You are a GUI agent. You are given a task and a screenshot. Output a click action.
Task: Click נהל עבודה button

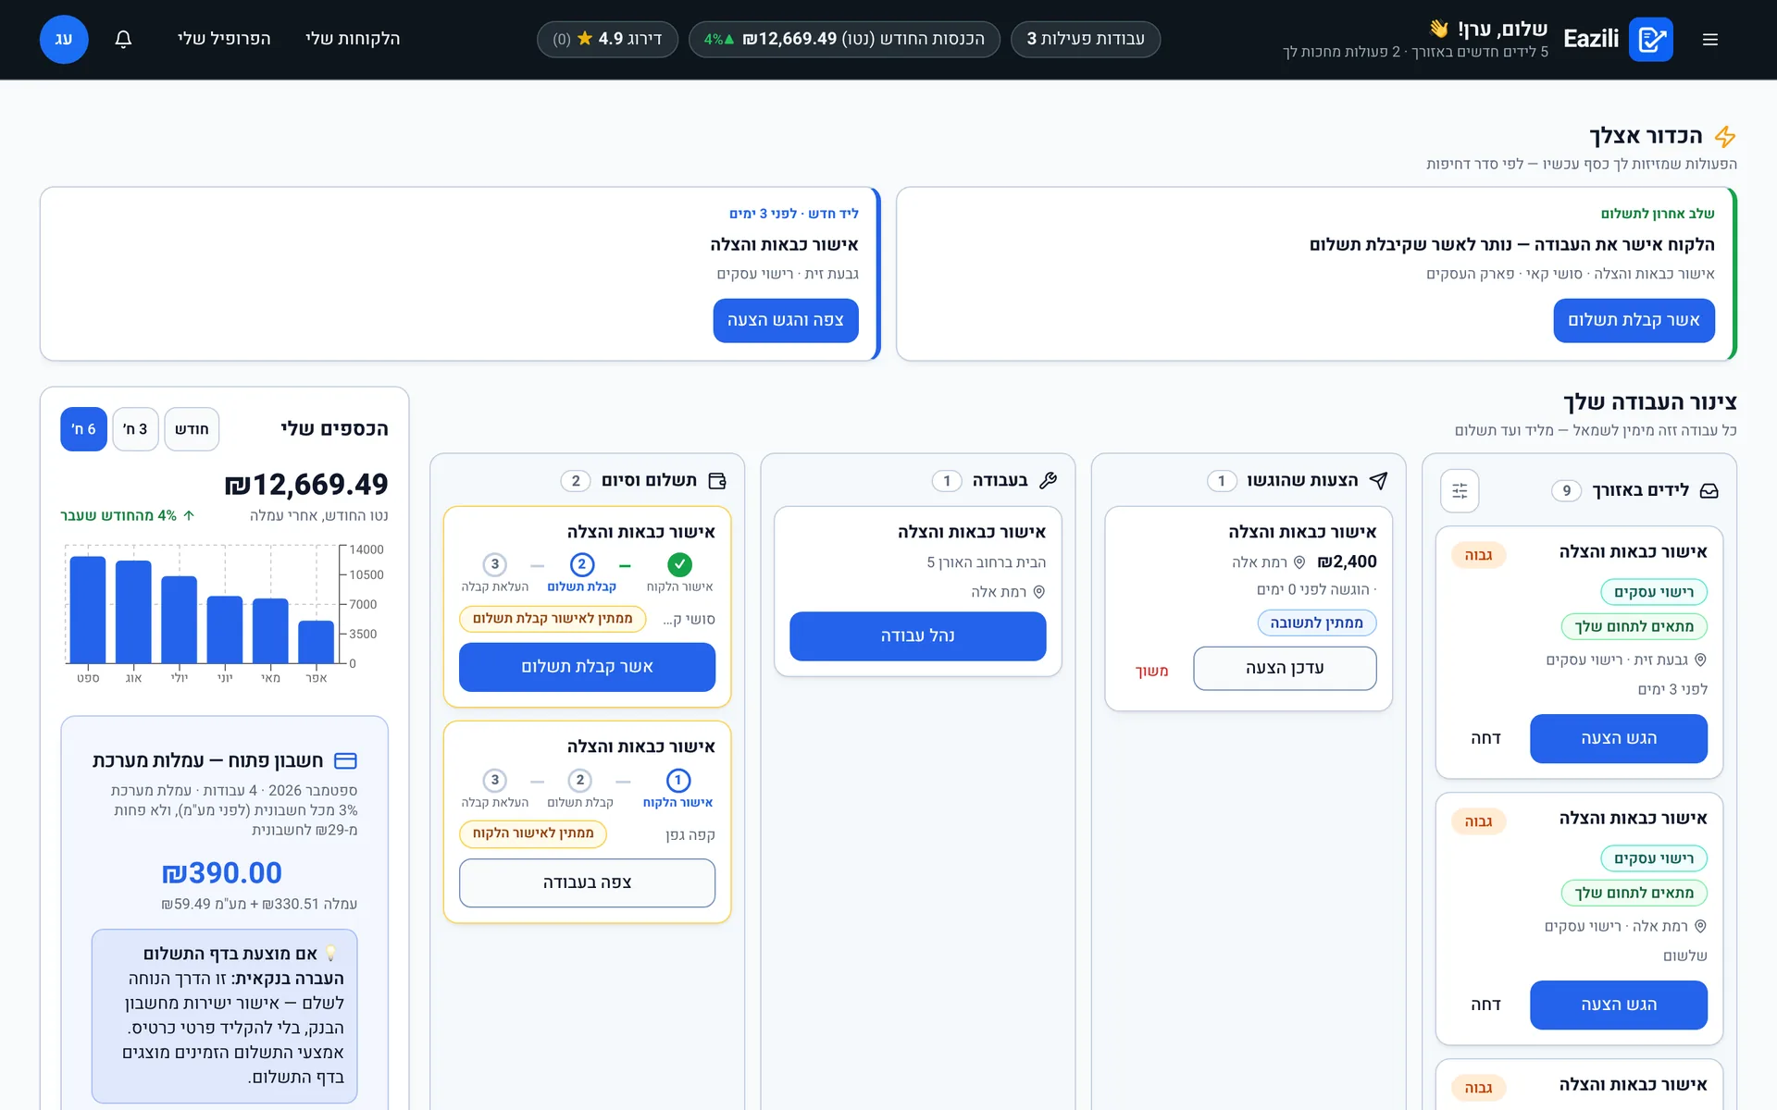pos(917,635)
